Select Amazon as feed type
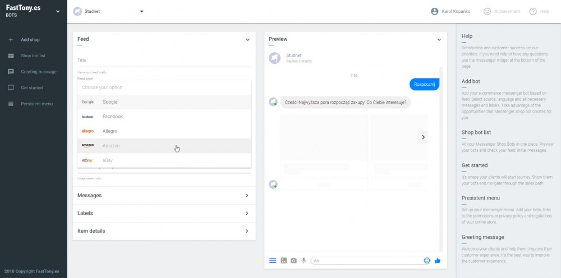The width and height of the screenshot is (561, 278). [164, 146]
